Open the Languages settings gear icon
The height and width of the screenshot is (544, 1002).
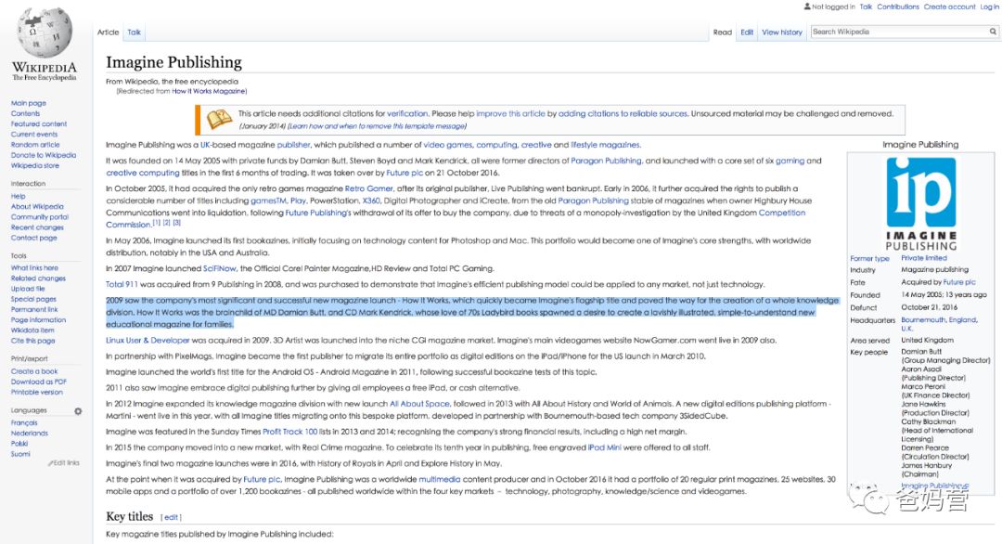pos(78,411)
